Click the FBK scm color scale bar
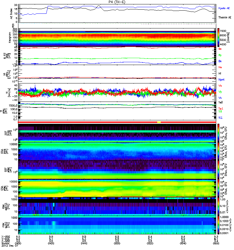The width and height of the screenshot is (234, 250). tap(218, 225)
